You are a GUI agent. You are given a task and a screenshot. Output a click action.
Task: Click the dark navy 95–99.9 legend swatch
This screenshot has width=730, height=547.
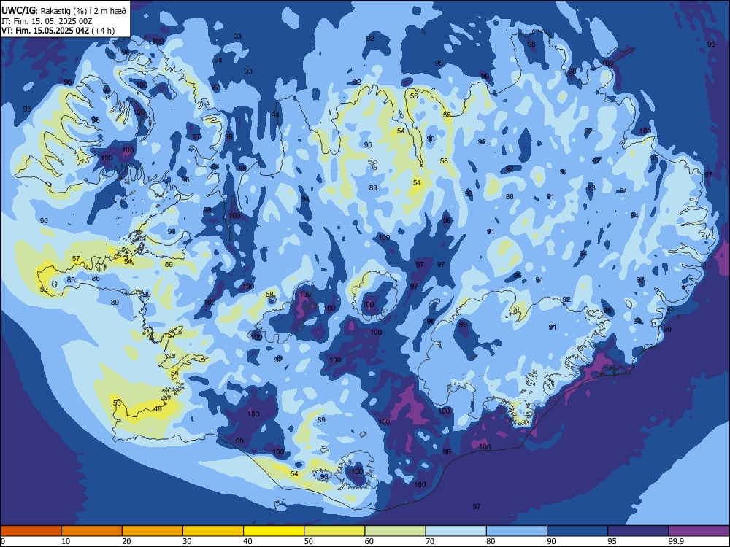(x=638, y=531)
